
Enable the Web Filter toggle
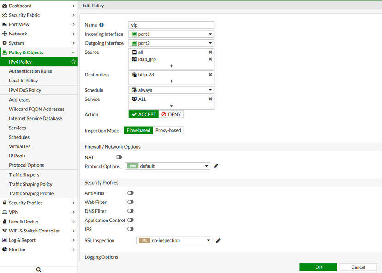(x=131, y=202)
